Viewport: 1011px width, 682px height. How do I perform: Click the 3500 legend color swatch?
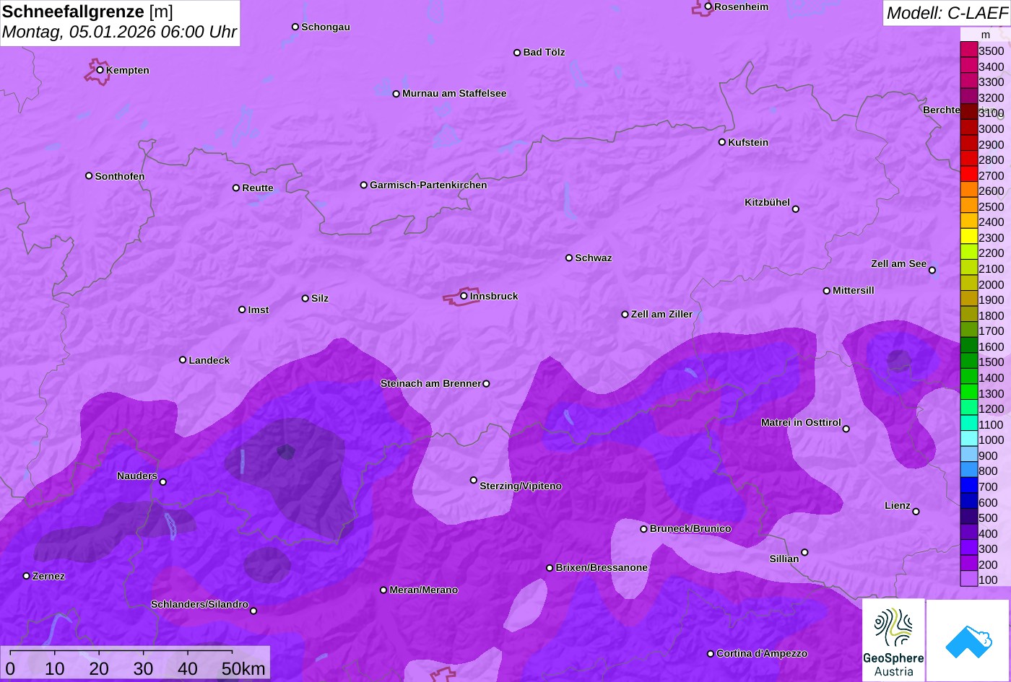(968, 51)
